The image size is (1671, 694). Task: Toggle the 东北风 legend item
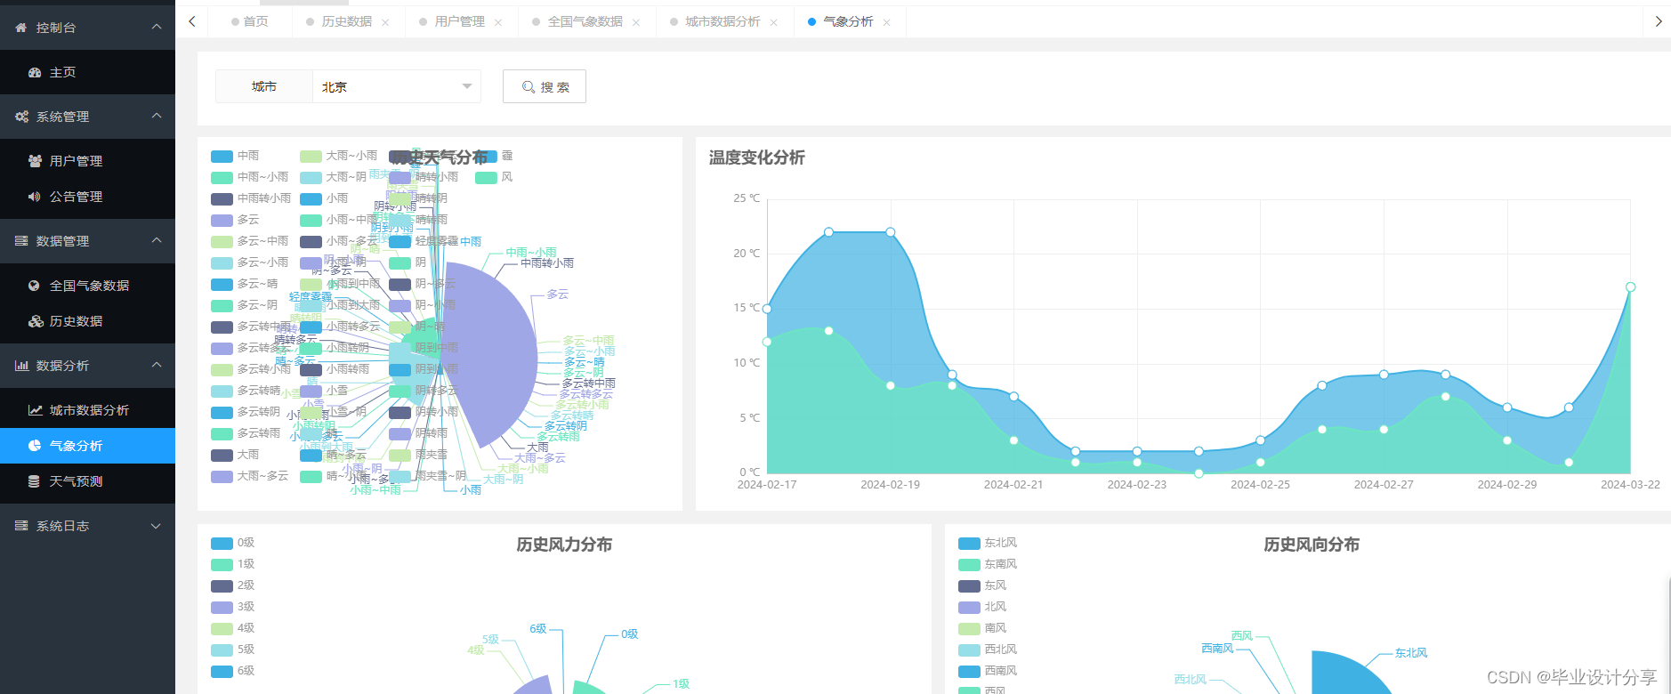tap(988, 543)
